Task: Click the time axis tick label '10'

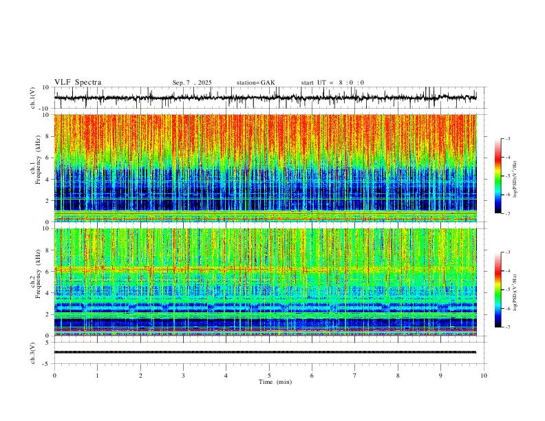Action: pyautogui.click(x=484, y=376)
